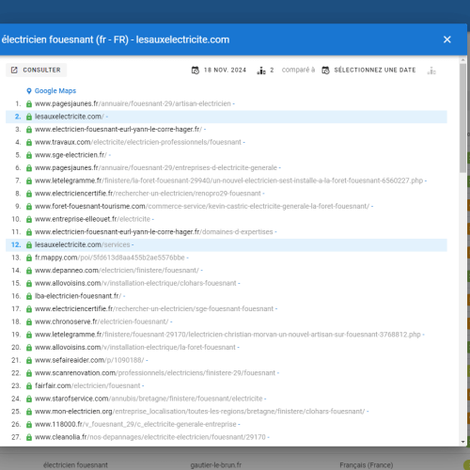The height and width of the screenshot is (470, 470).
Task: Click SÉLECTIONNEZ UNE DATE
Action: (375, 70)
